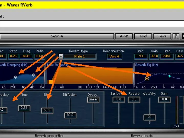
Task: Click the EQ Freq 2447 value
Action: point(167,56)
